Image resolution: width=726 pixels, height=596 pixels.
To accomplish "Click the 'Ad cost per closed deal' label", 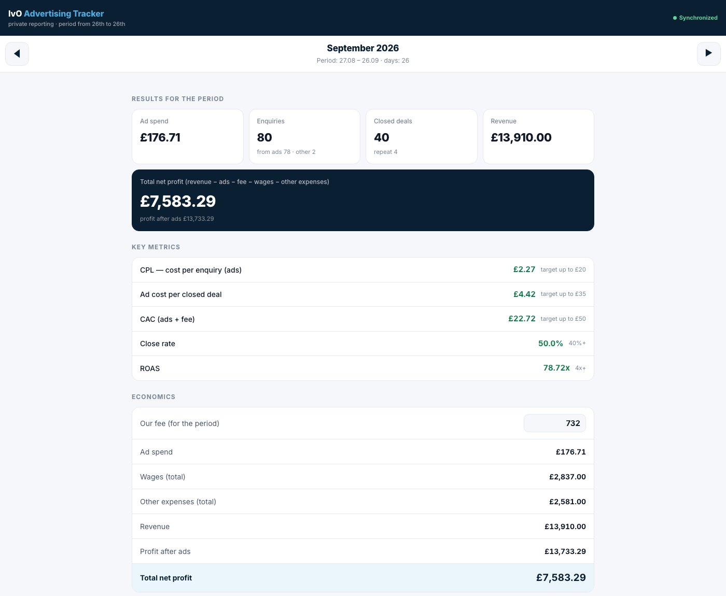I will click(181, 294).
